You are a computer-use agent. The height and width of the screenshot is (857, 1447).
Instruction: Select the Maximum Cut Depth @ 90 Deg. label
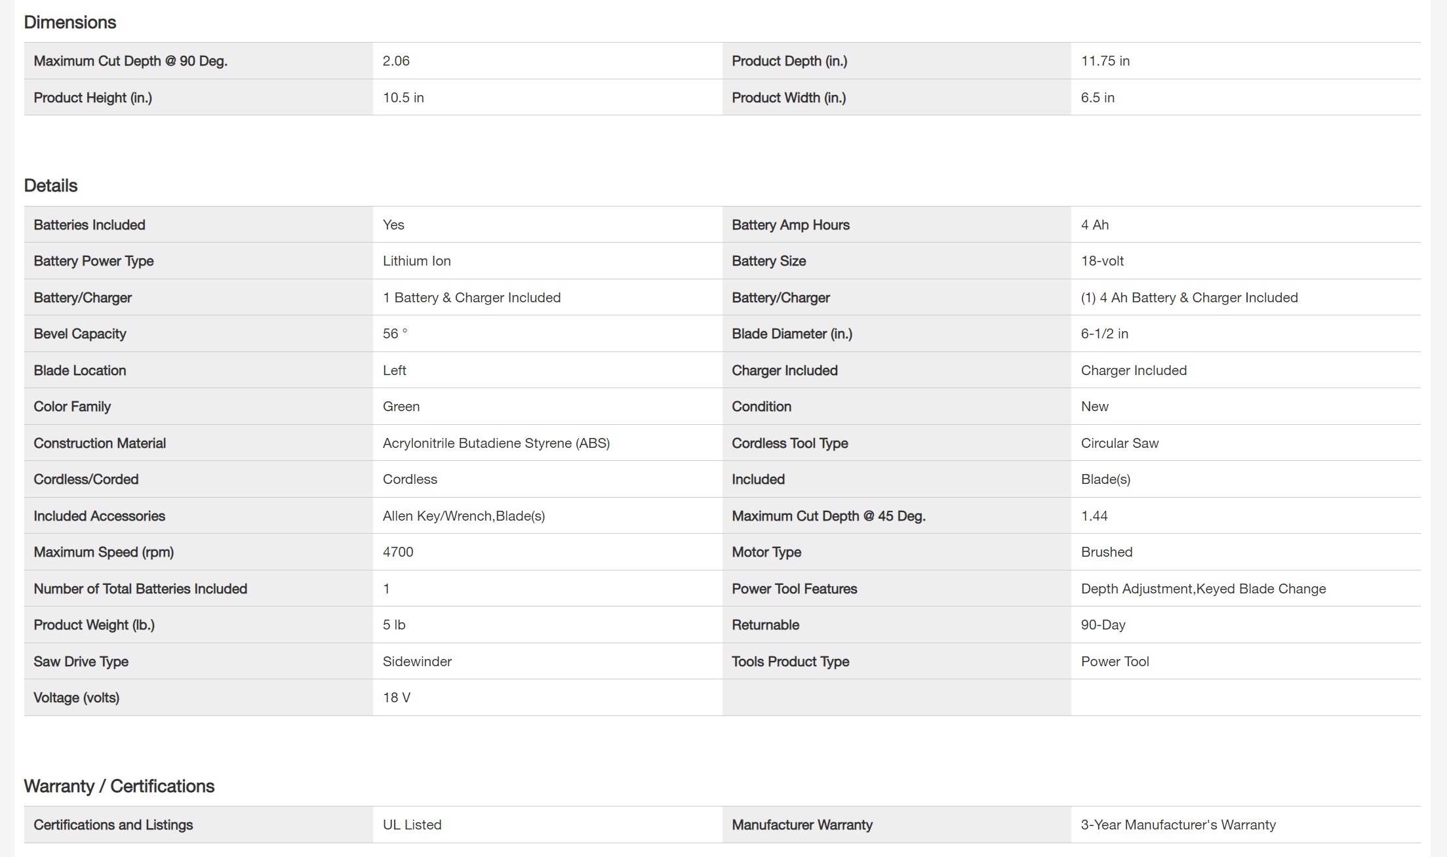click(x=130, y=61)
